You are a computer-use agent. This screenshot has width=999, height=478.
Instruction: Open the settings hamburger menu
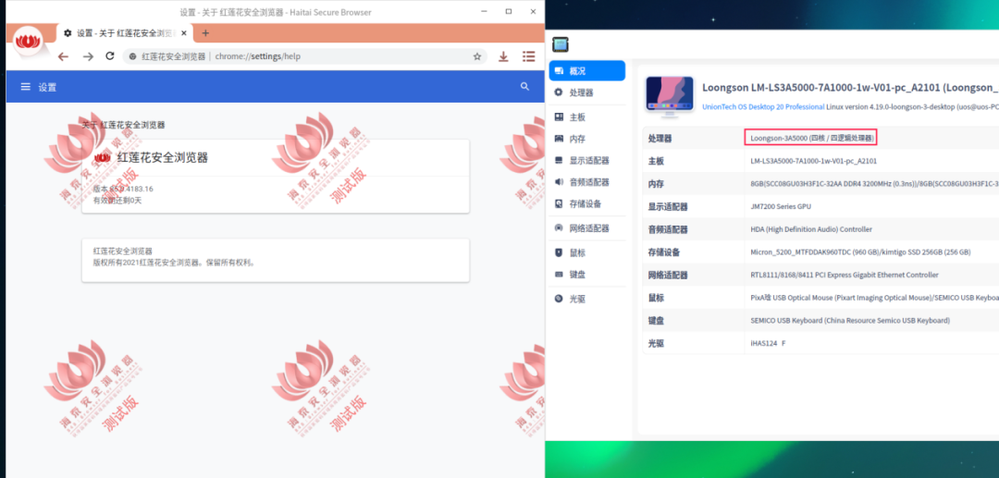(x=26, y=87)
